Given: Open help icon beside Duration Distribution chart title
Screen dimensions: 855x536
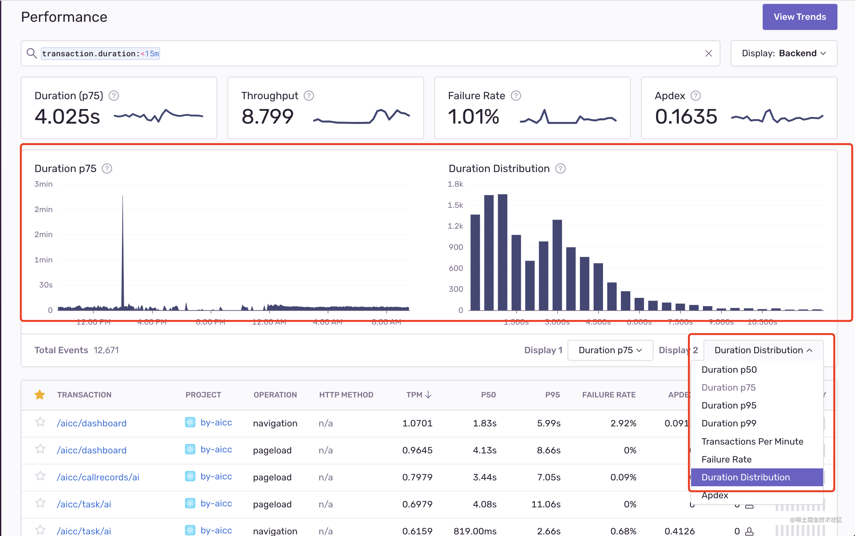Looking at the screenshot, I should [x=560, y=169].
